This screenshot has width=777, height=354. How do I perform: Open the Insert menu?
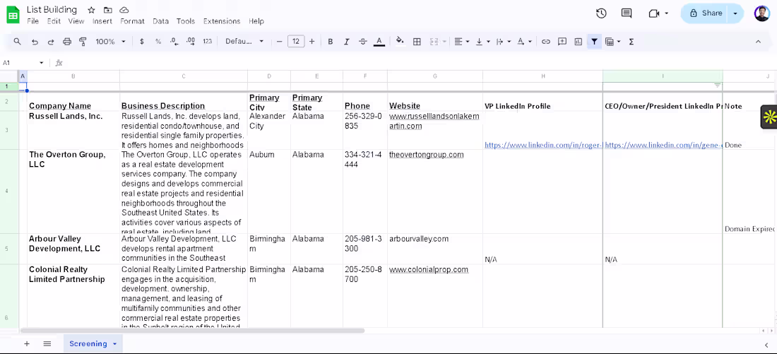click(102, 21)
